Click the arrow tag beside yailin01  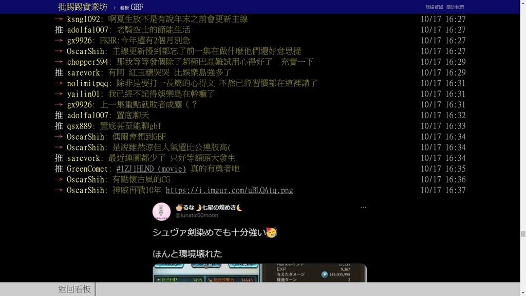59,94
